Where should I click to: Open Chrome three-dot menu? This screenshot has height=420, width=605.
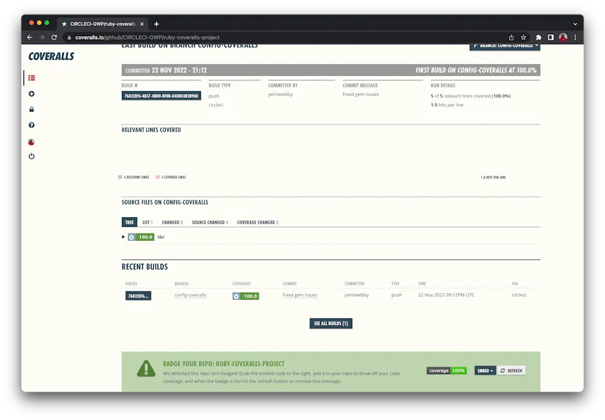575,37
